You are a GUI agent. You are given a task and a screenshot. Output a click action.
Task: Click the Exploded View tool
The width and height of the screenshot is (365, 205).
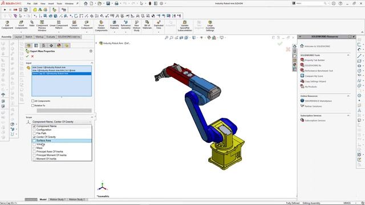(x=159, y=25)
